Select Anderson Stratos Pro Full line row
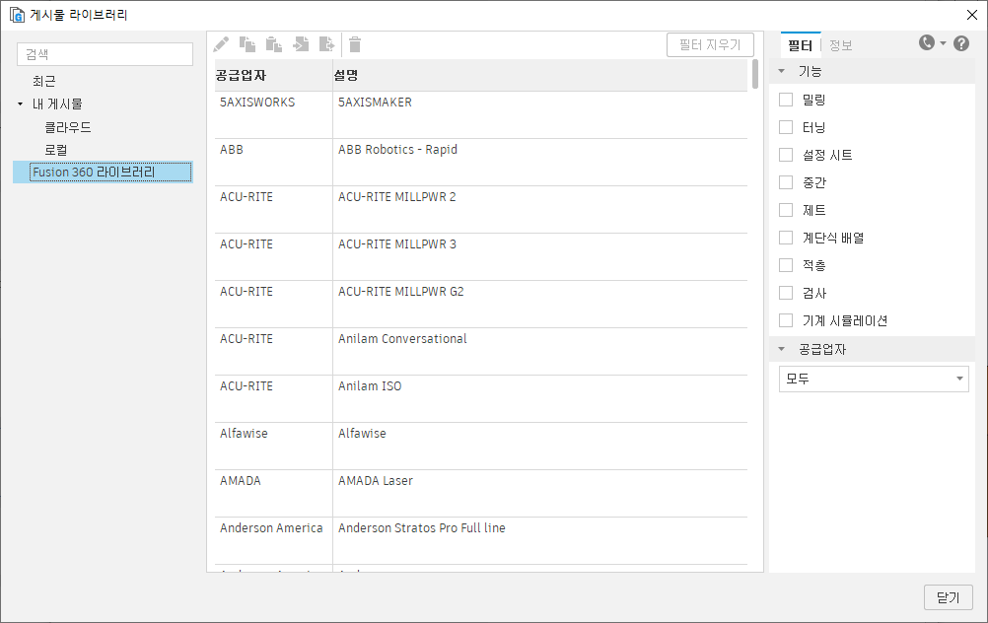 (481, 540)
